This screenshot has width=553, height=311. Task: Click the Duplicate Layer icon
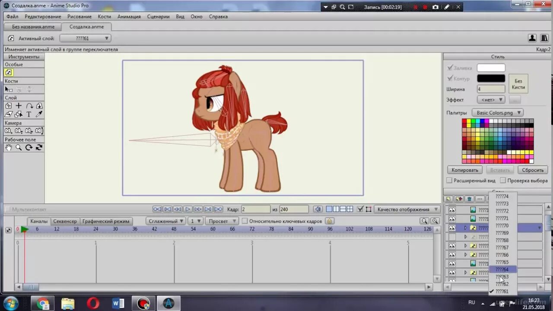[x=459, y=199]
